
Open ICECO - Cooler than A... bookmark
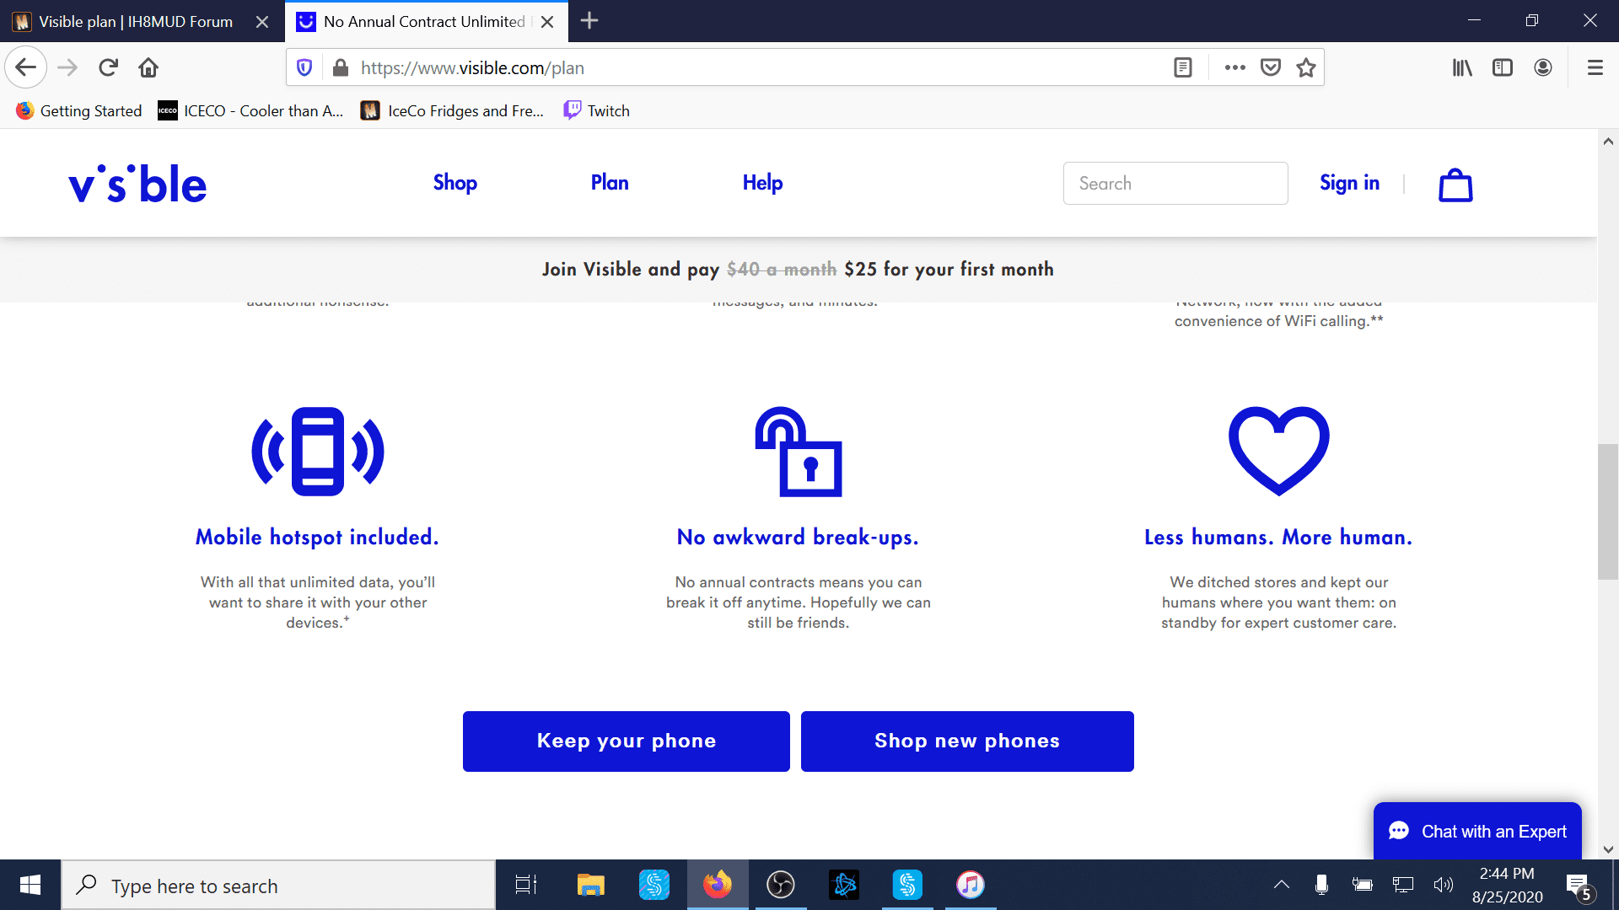tap(250, 111)
